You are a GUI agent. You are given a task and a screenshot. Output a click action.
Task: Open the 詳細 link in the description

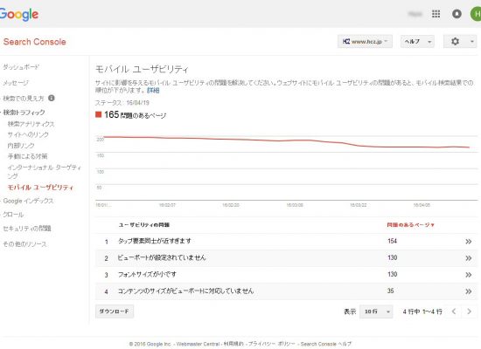pos(153,91)
